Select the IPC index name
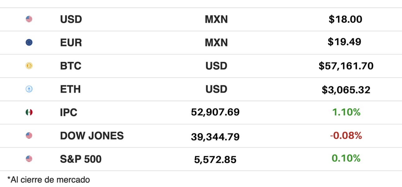The height and width of the screenshot is (187, 402). [69, 112]
